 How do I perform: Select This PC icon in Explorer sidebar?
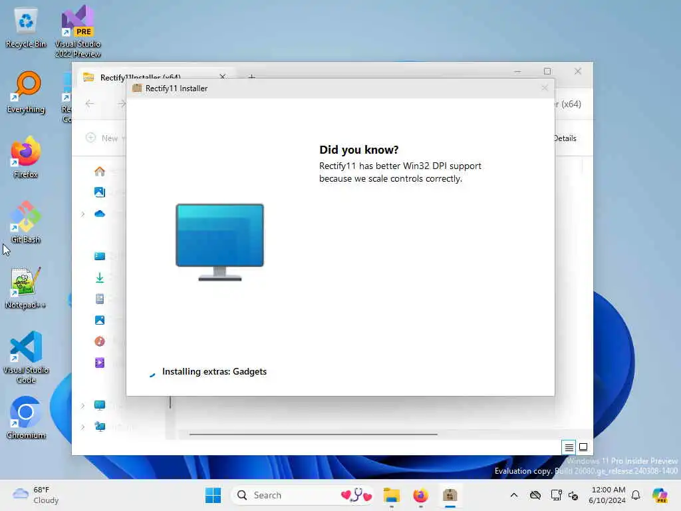point(100,405)
